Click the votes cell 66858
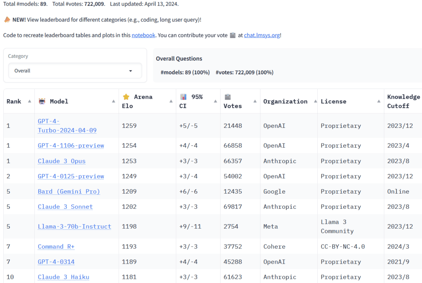This screenshot has height=283, width=422. [233, 146]
